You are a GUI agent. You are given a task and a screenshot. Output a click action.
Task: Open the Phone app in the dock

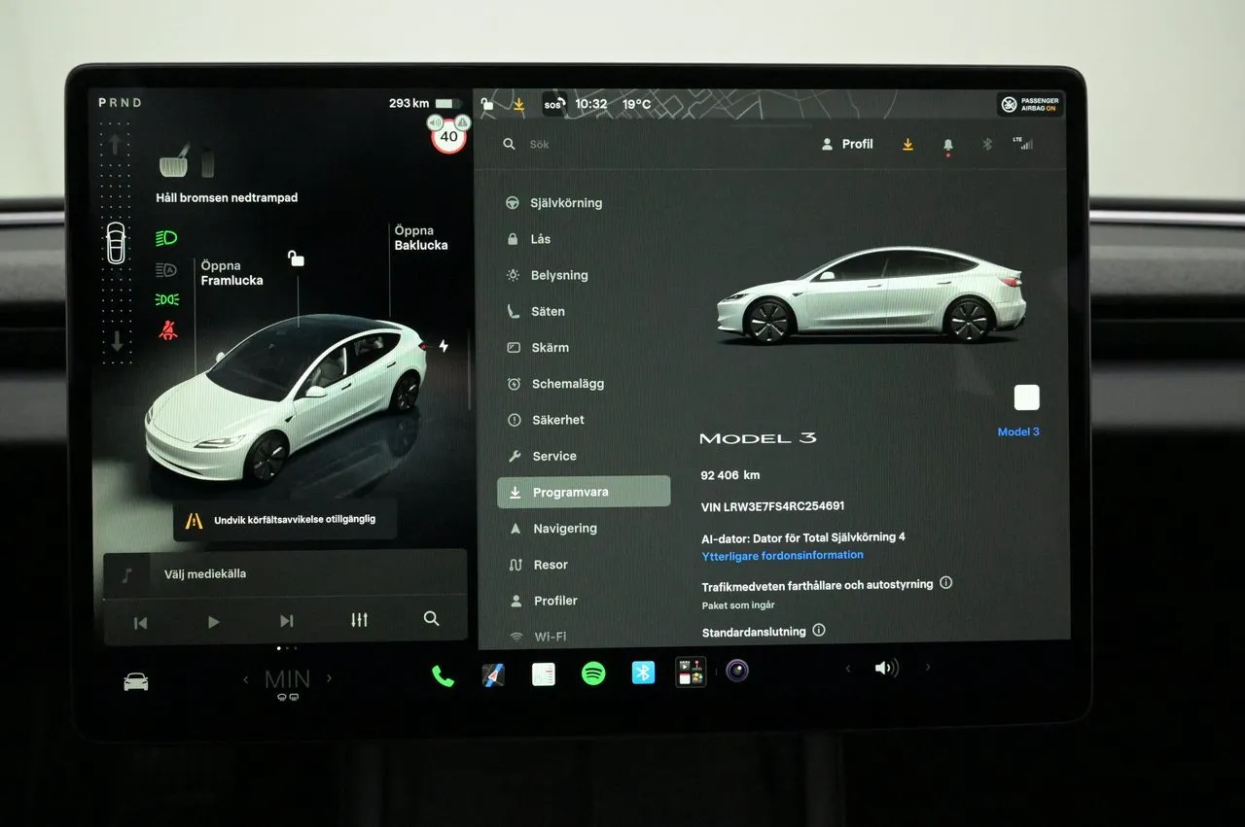click(443, 676)
